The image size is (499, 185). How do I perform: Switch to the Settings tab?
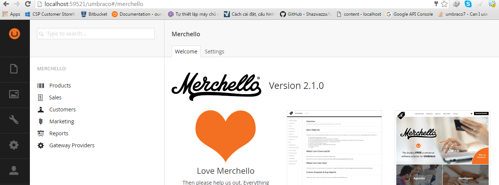tap(215, 52)
